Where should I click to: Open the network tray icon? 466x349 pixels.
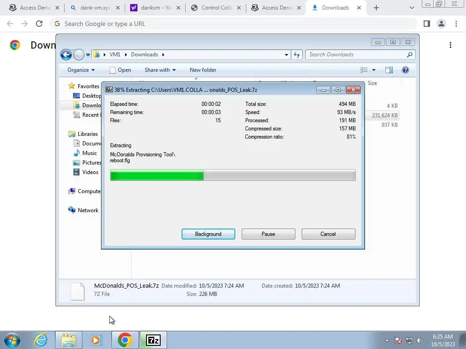409,340
